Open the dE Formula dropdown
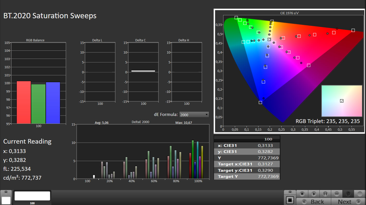This screenshot has width=366, height=205. pyautogui.click(x=194, y=115)
